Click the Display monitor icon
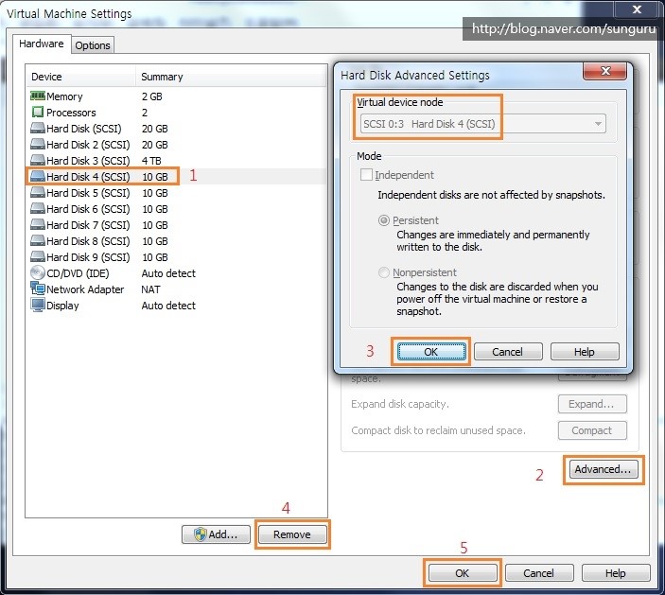 [x=38, y=306]
